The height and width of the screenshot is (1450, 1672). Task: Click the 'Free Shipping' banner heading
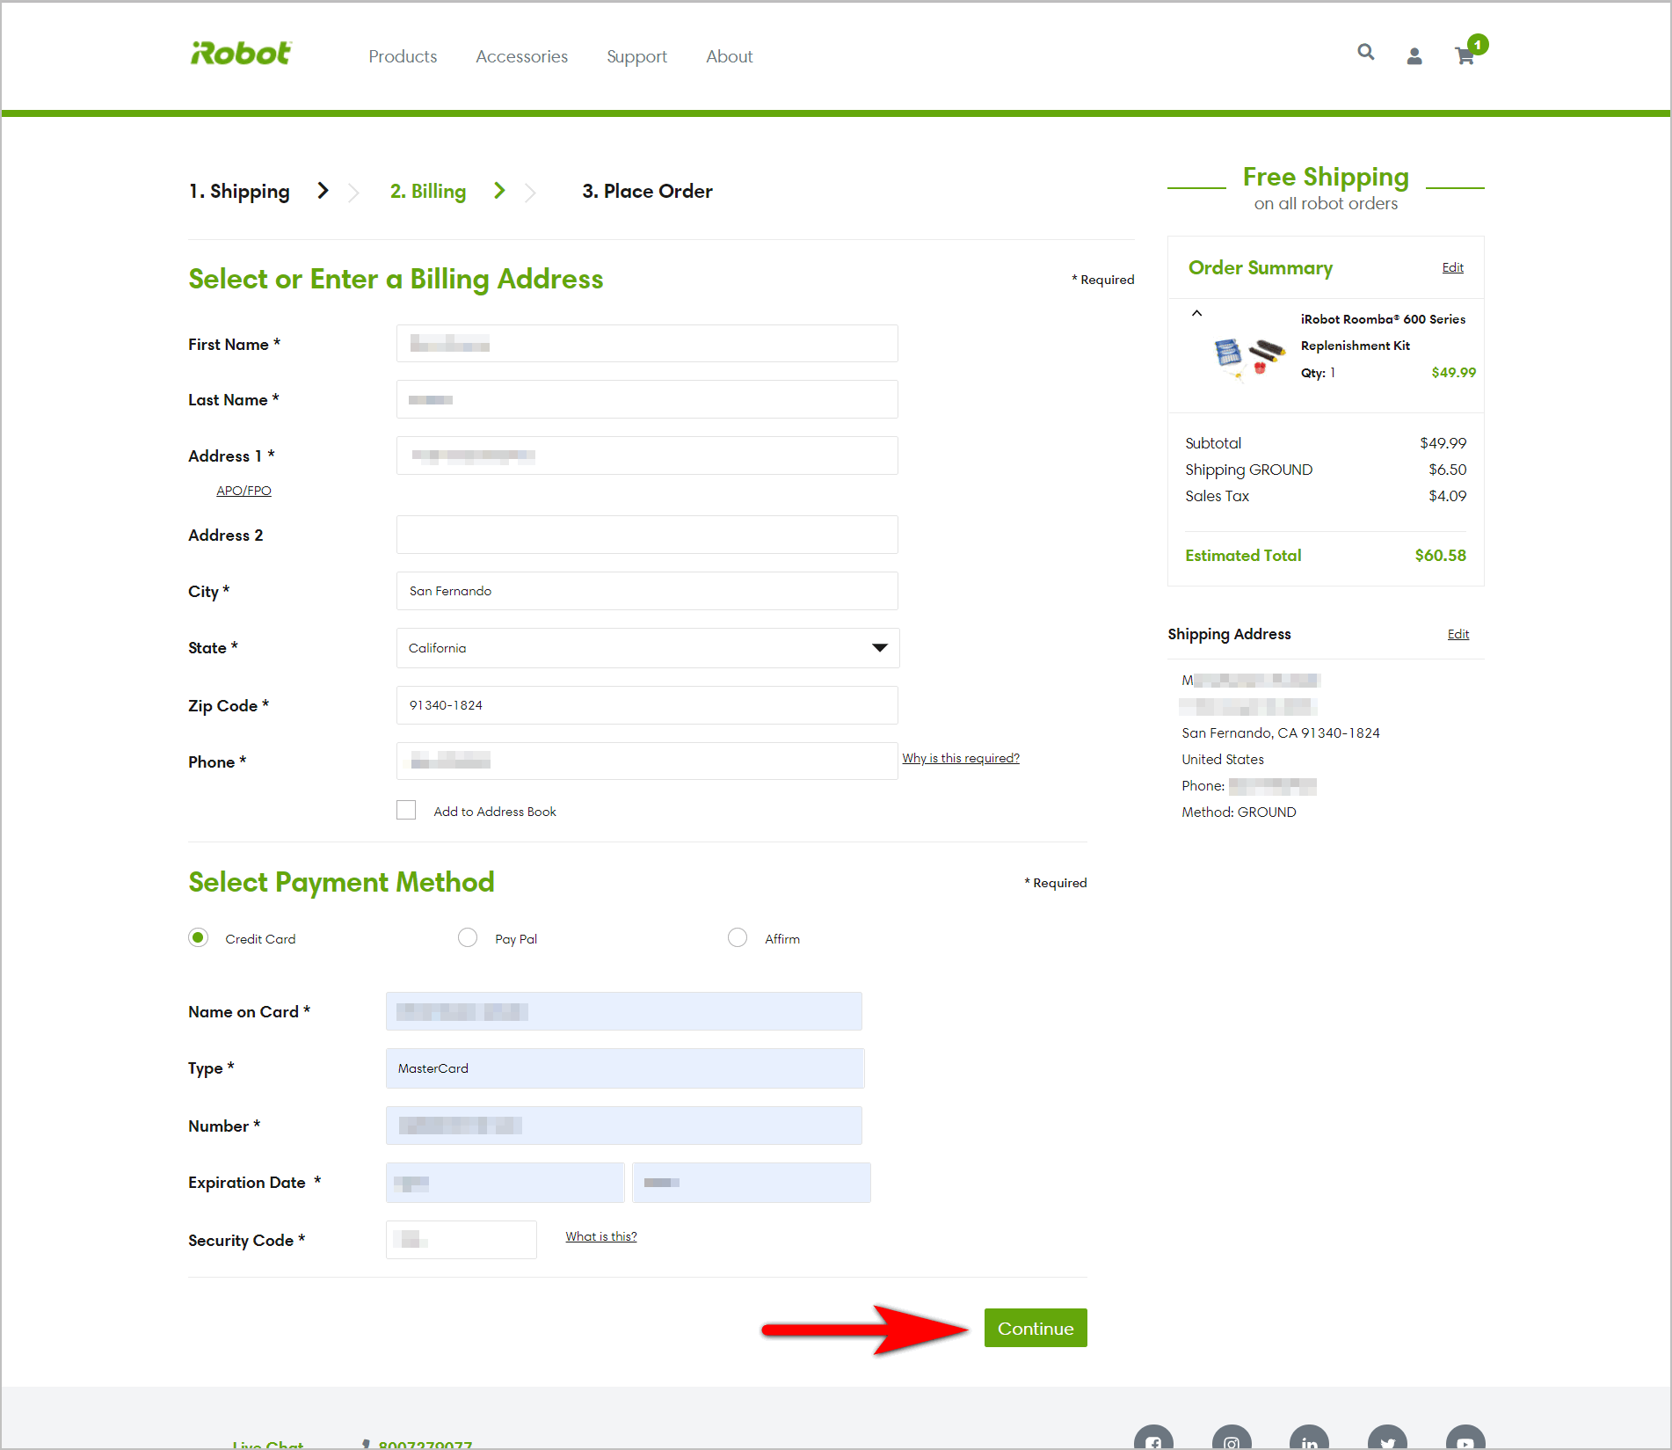coord(1326,177)
